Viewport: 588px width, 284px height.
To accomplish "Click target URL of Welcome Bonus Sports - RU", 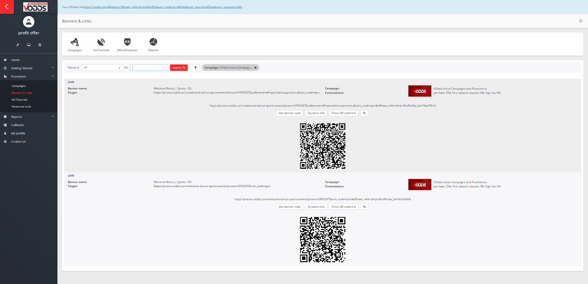I will pyautogui.click(x=237, y=93).
